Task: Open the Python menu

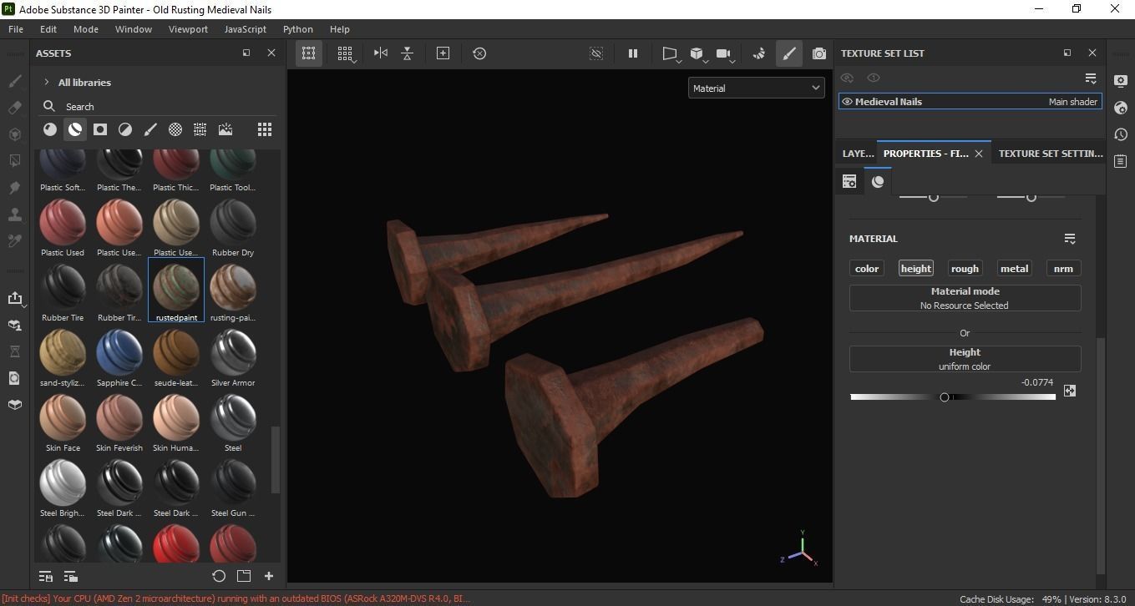Action: click(298, 28)
